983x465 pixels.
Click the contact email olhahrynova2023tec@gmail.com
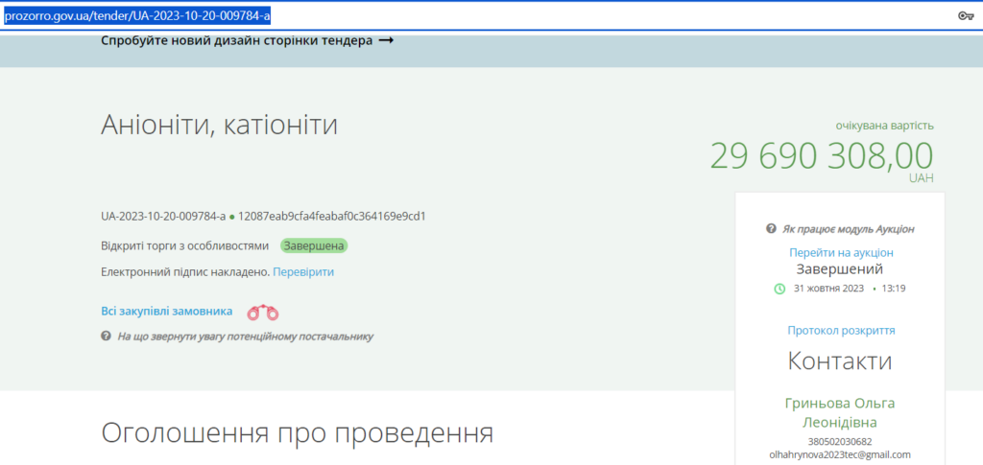click(840, 454)
